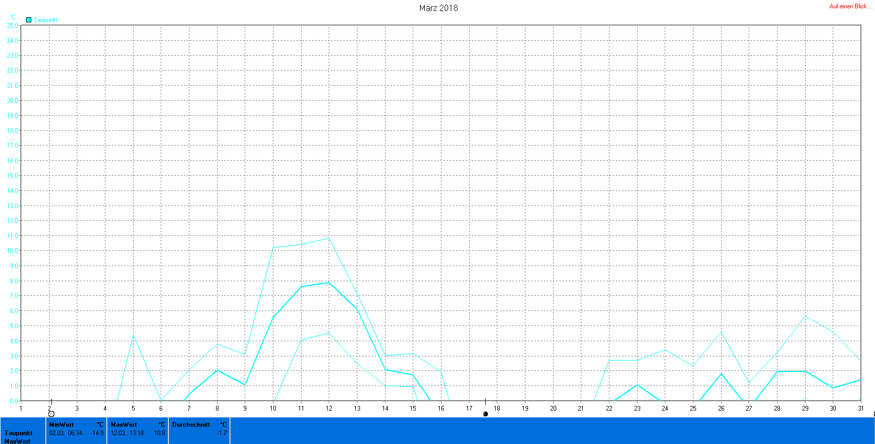Click day '31' on the x-axis
875x444 pixels.
coord(861,409)
